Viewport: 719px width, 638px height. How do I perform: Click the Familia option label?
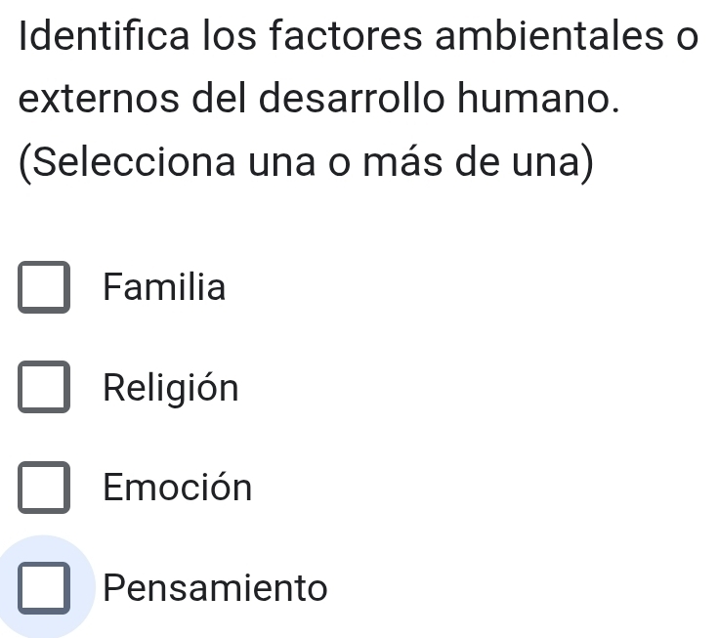coord(164,288)
